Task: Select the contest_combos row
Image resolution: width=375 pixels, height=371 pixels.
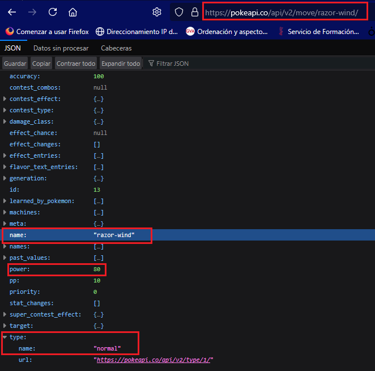Action: pyautogui.click(x=187, y=87)
